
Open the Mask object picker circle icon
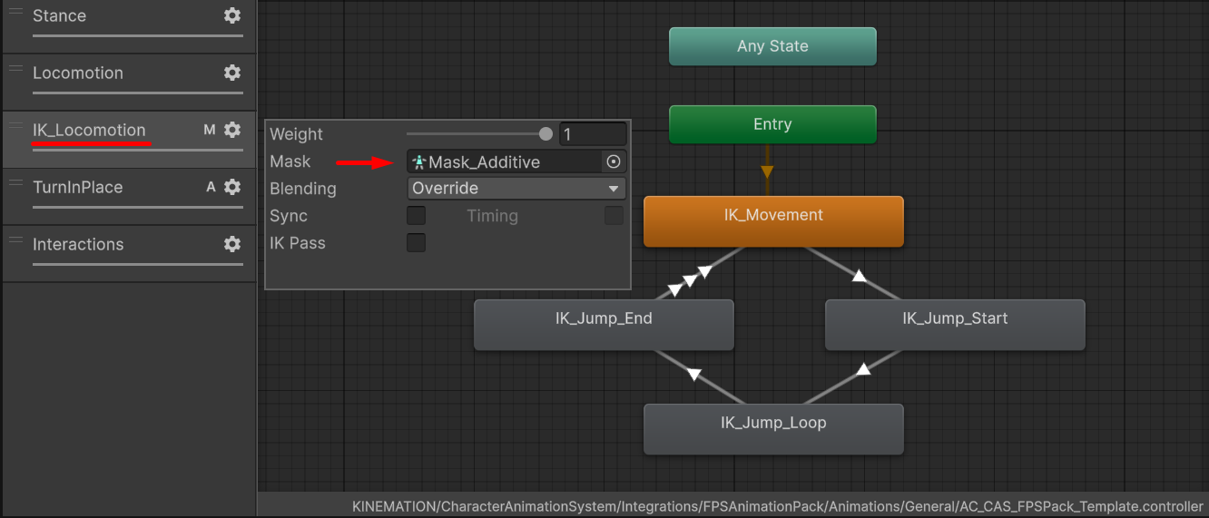point(614,161)
